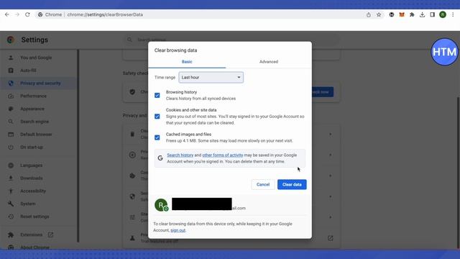Uncheck the Browsing history checkbox
This screenshot has height=259, width=460.
(157, 96)
